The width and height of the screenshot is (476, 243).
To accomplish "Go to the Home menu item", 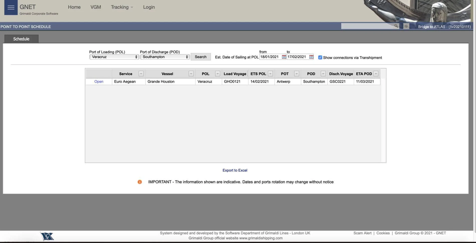I will pos(74,7).
